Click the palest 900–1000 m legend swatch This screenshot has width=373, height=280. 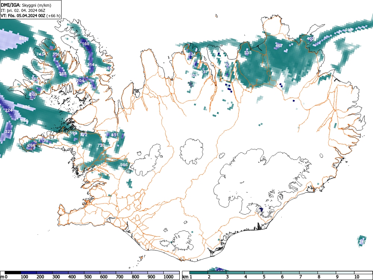tap(156, 273)
